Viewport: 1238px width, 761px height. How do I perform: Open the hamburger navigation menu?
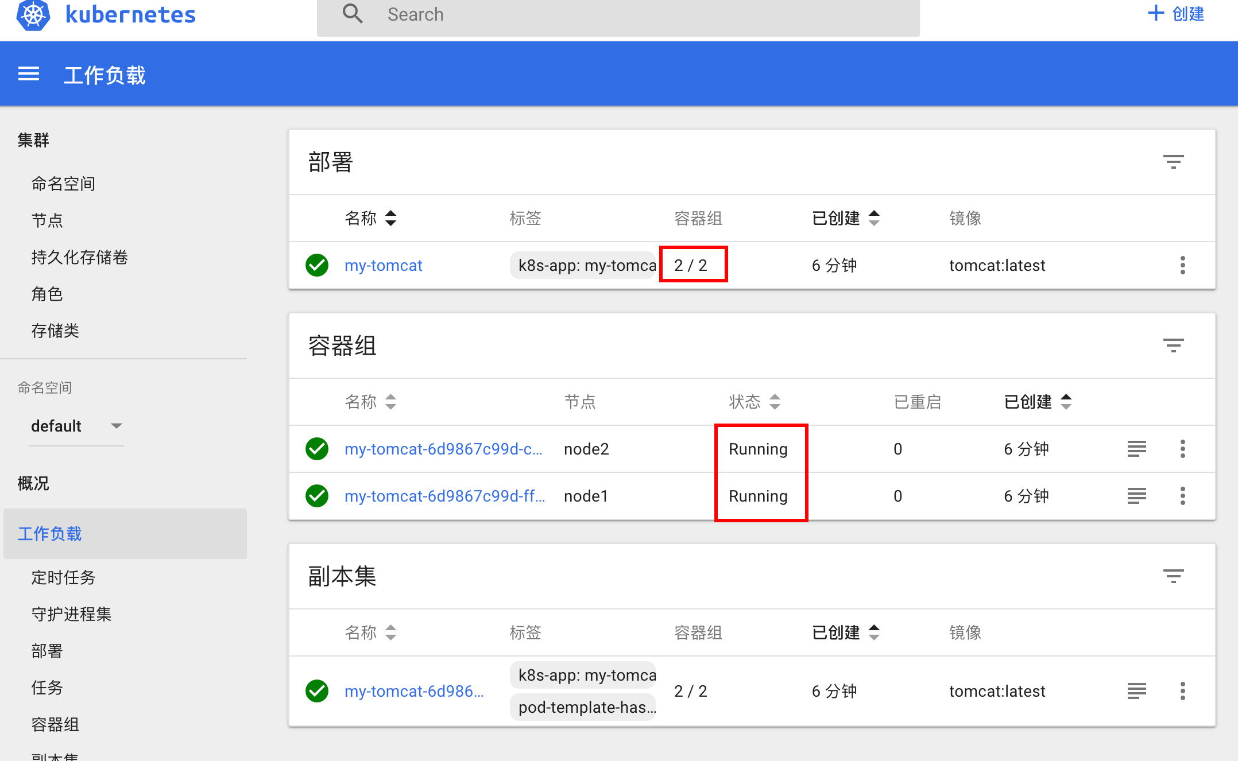[x=29, y=74]
